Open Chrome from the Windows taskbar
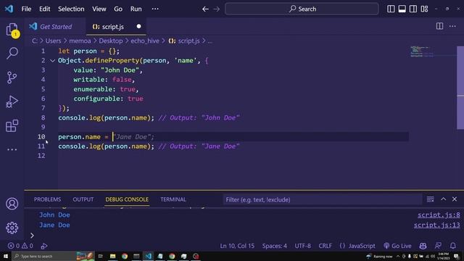This screenshot has height=261, width=464. tap(125, 256)
